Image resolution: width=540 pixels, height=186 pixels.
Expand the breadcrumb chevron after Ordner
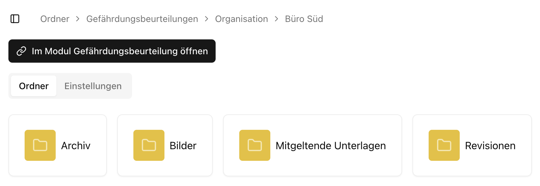pyautogui.click(x=77, y=19)
